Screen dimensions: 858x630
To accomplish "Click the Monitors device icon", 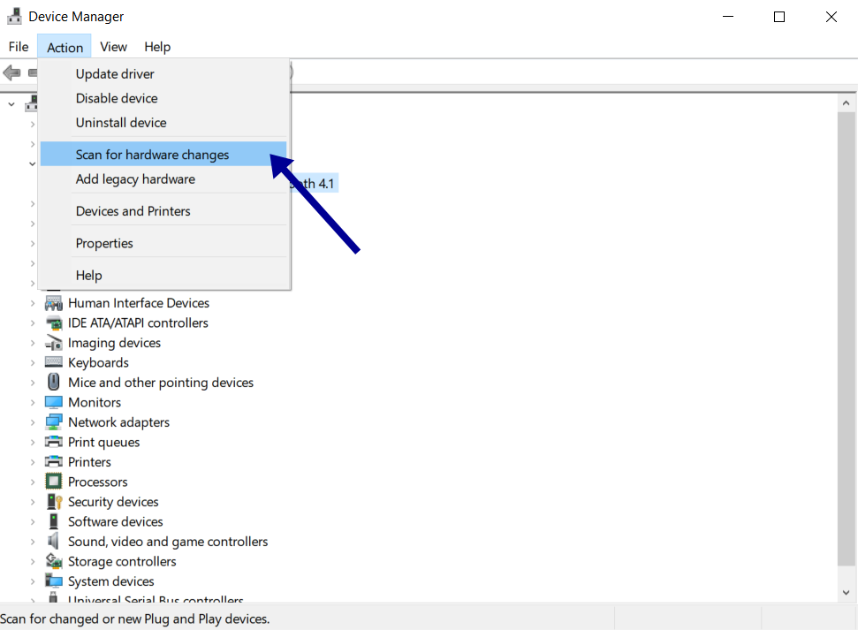I will pos(54,402).
